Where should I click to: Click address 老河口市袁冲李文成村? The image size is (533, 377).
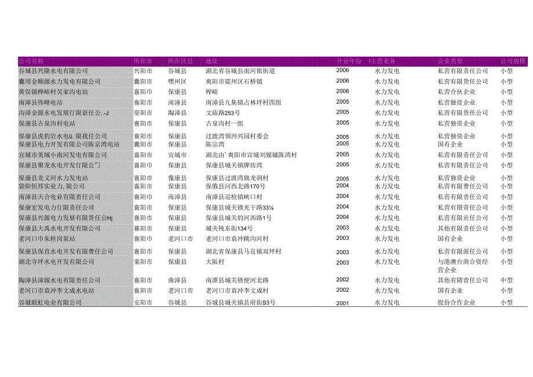point(237,291)
